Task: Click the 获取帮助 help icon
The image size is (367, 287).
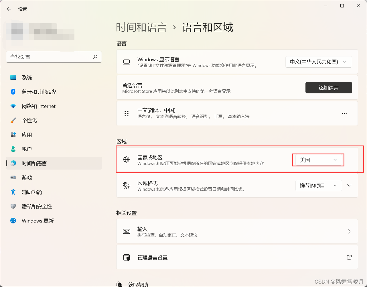Action: pos(119,284)
